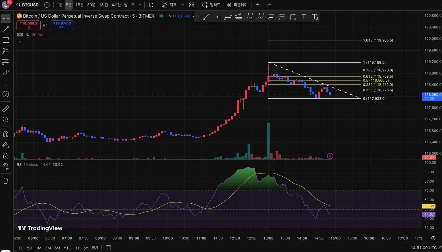Click the red 셀 sell price button

click(28, 25)
